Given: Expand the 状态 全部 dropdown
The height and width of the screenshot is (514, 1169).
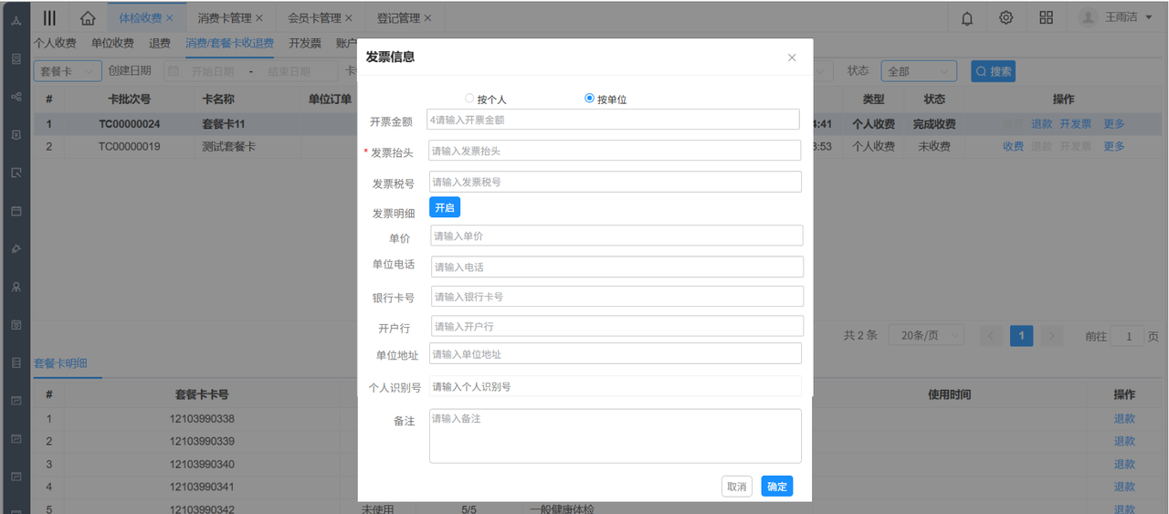Looking at the screenshot, I should [918, 71].
